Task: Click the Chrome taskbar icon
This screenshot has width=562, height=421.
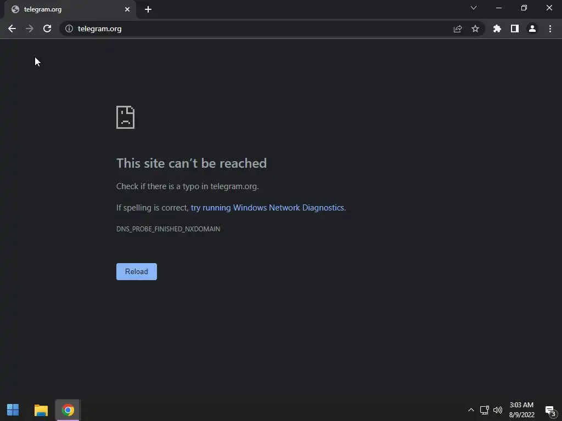Action: tap(68, 410)
